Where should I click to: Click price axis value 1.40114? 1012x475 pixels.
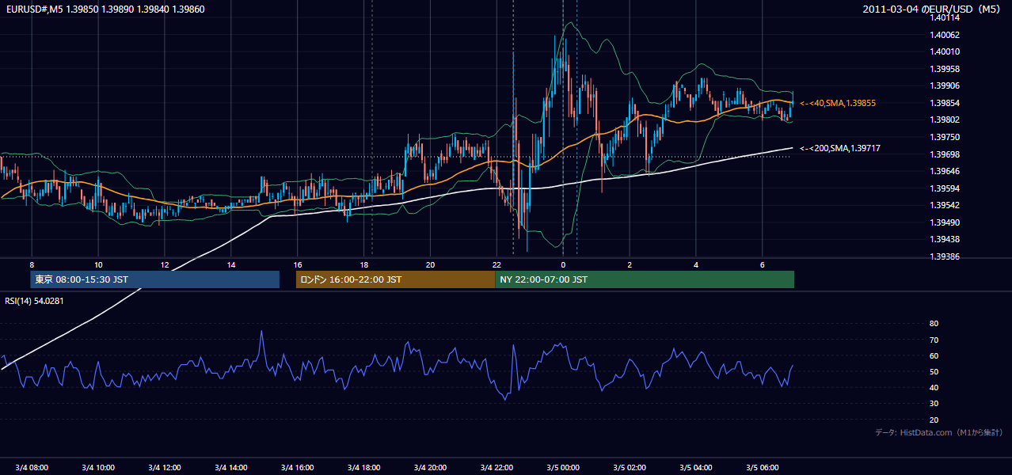pyautogui.click(x=946, y=18)
